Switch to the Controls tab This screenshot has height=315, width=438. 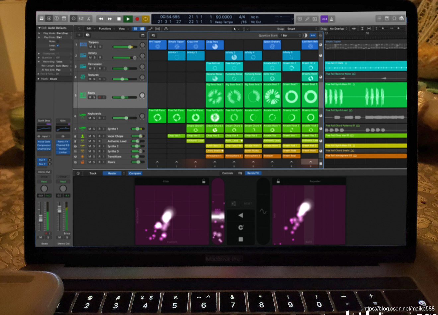227,173
